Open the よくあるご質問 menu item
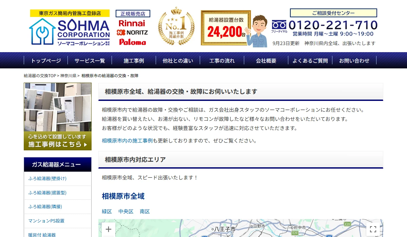The height and width of the screenshot is (237, 407). pos(310,61)
